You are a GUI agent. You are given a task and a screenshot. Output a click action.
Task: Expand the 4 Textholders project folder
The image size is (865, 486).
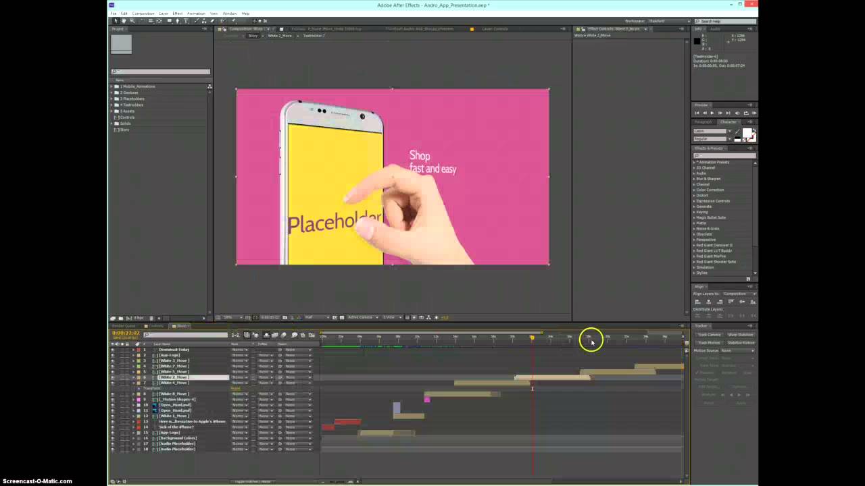112,105
